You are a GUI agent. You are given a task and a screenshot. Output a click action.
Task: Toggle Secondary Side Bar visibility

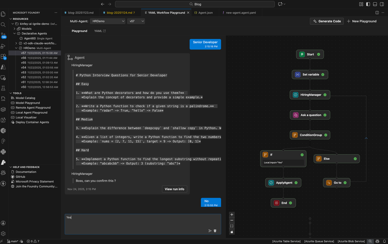(382, 4)
